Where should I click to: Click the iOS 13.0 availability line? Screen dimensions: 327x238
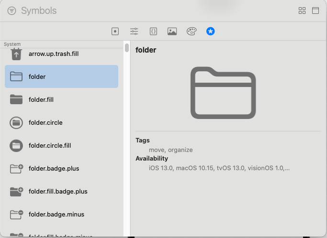(x=219, y=168)
